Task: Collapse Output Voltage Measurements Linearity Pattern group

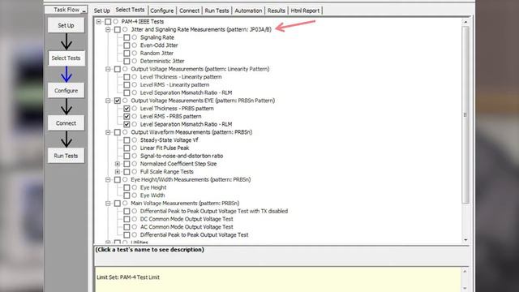Action: pos(108,69)
